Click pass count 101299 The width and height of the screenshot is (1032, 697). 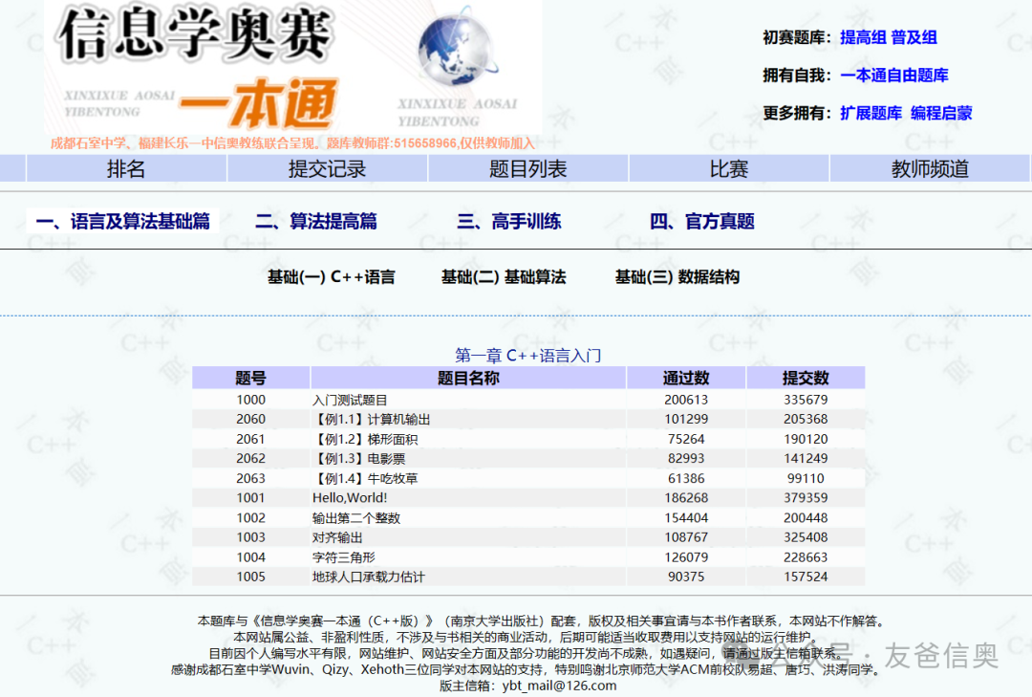686,420
